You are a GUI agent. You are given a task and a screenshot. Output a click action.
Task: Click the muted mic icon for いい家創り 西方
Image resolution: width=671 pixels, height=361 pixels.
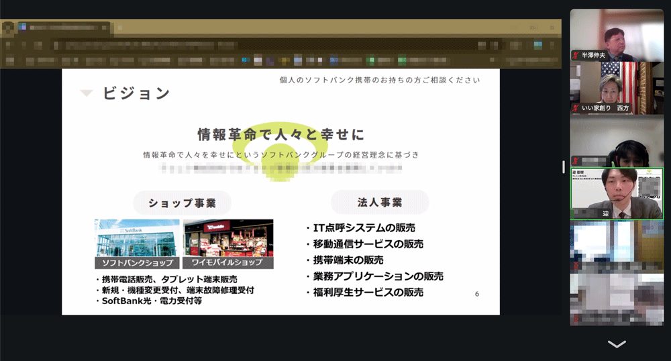(x=575, y=108)
